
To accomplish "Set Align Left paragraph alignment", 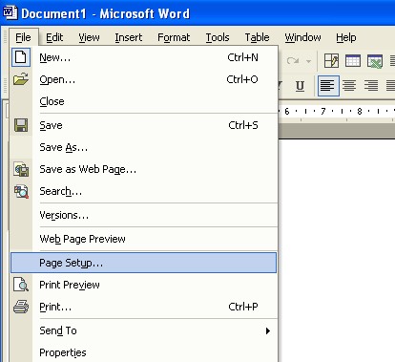I will 328,86.
